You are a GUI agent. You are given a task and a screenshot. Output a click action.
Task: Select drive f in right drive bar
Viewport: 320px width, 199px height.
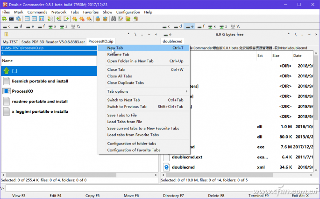(x=201, y=27)
